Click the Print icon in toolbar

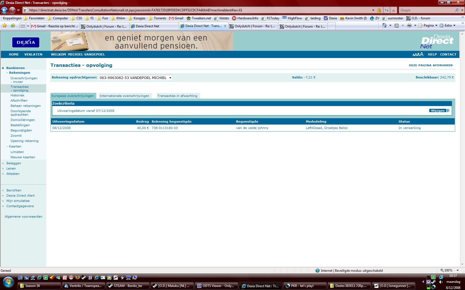click(x=409, y=25)
